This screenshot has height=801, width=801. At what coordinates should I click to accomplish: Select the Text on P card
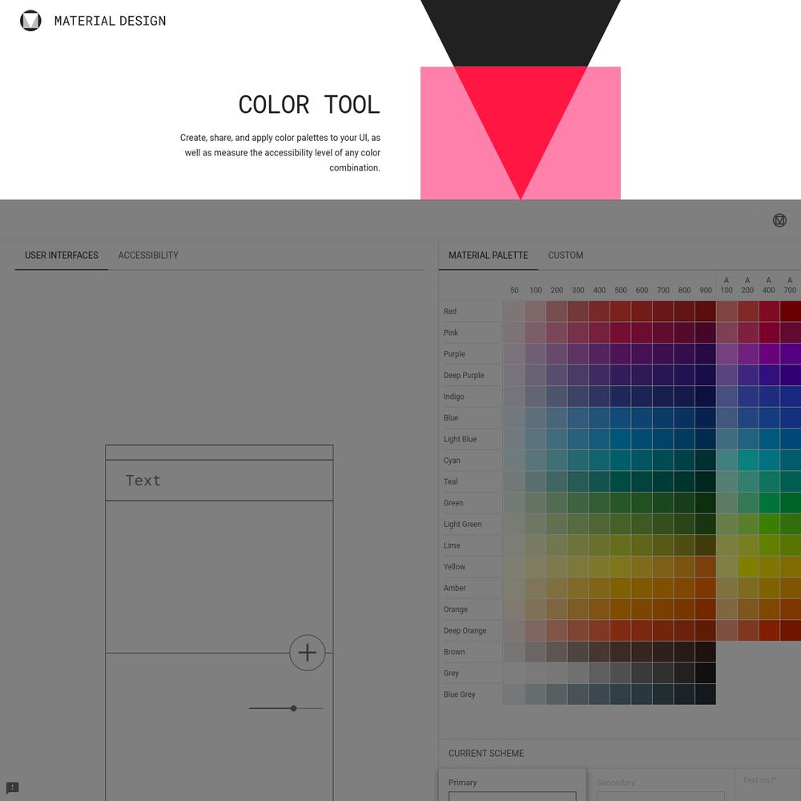pyautogui.click(x=768, y=785)
